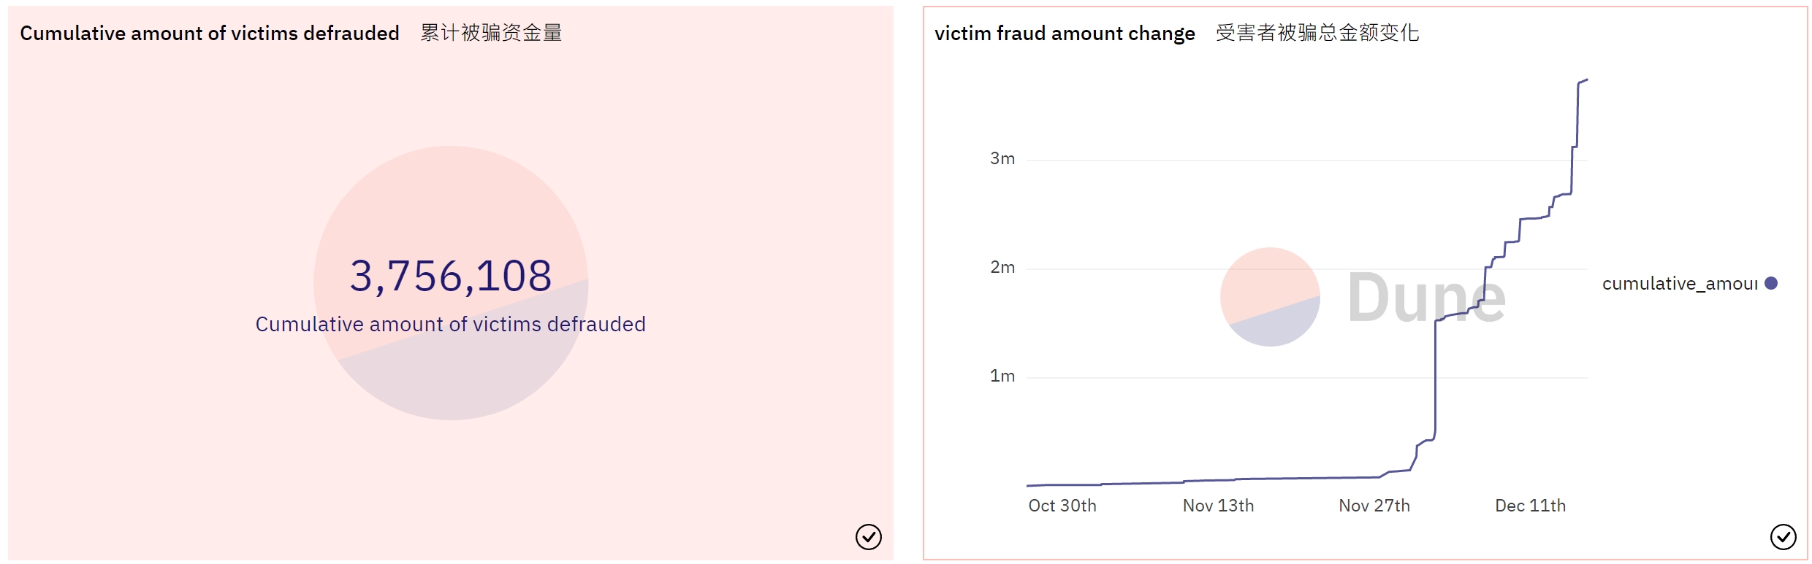Click the topmost end of the cumulative line
This screenshot has width=1812, height=564.
tap(1586, 80)
